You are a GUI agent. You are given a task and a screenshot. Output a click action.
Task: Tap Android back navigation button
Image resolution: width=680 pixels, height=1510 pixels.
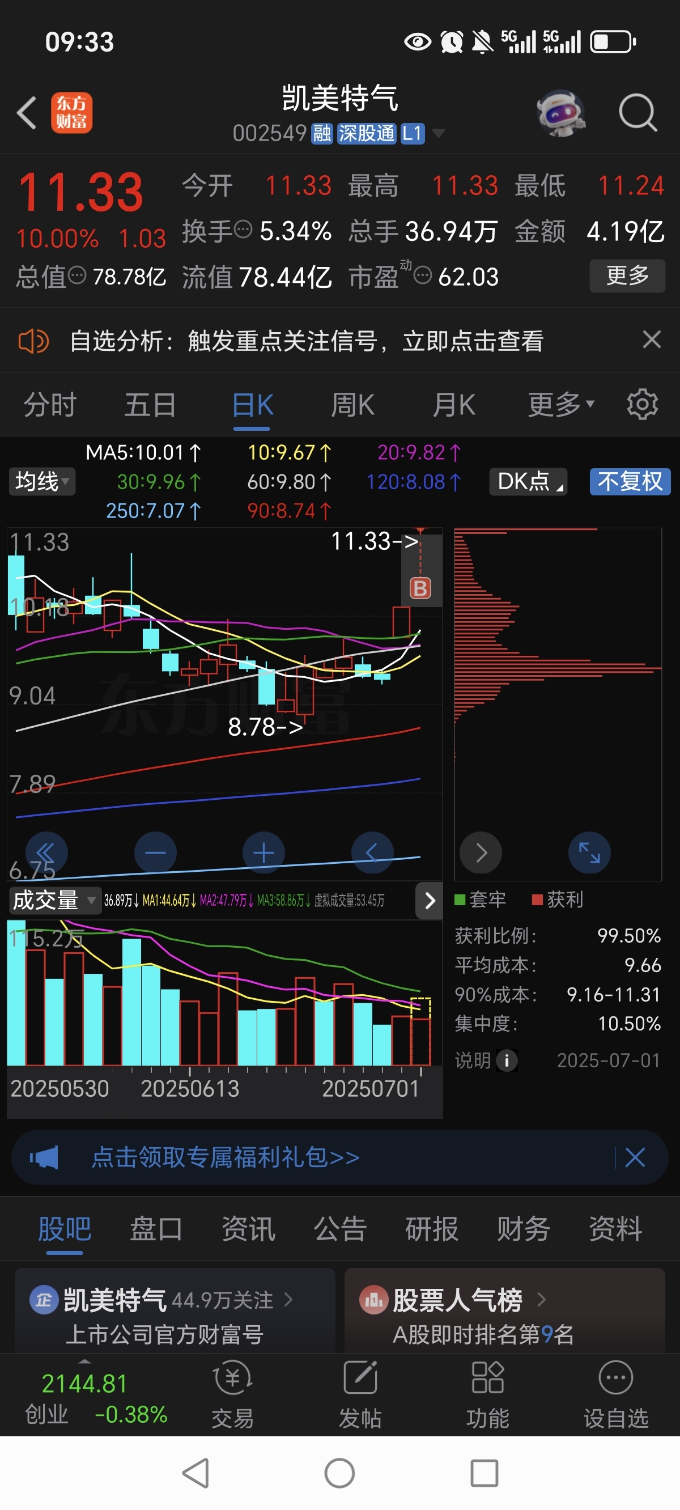click(x=196, y=1473)
